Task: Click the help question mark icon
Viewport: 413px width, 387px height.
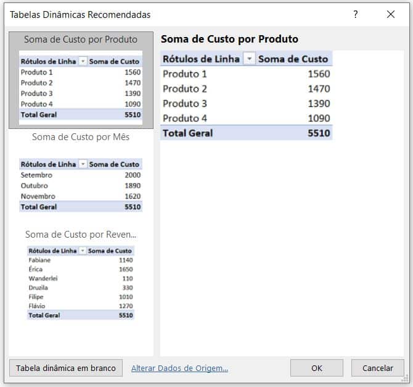Action: [x=356, y=14]
